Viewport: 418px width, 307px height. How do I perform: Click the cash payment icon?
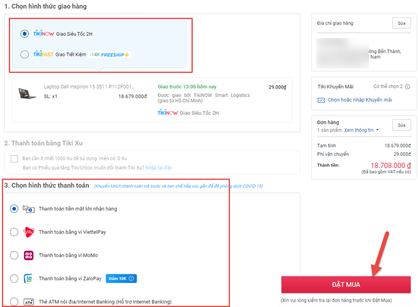click(28, 208)
